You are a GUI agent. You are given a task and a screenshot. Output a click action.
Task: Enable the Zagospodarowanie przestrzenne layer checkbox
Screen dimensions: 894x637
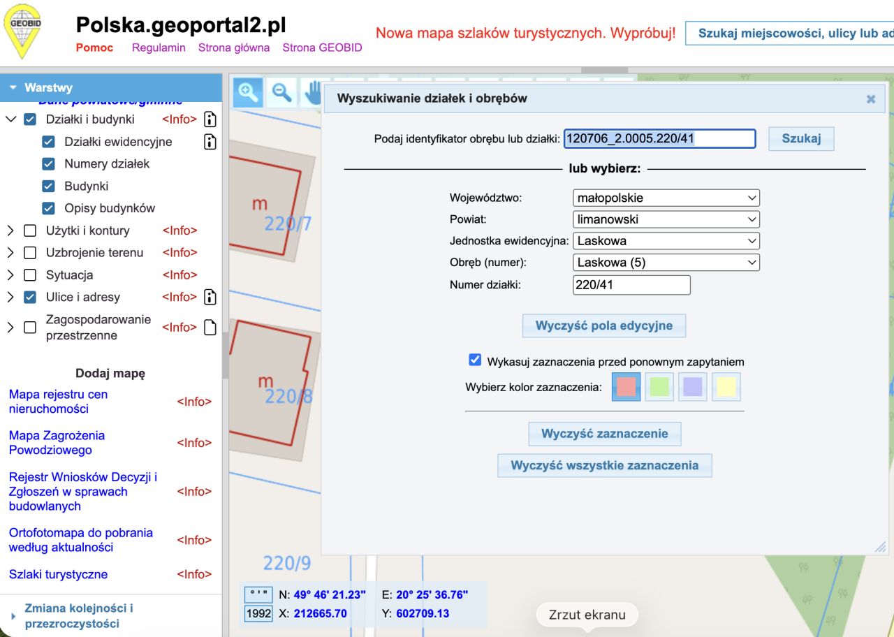coord(30,328)
